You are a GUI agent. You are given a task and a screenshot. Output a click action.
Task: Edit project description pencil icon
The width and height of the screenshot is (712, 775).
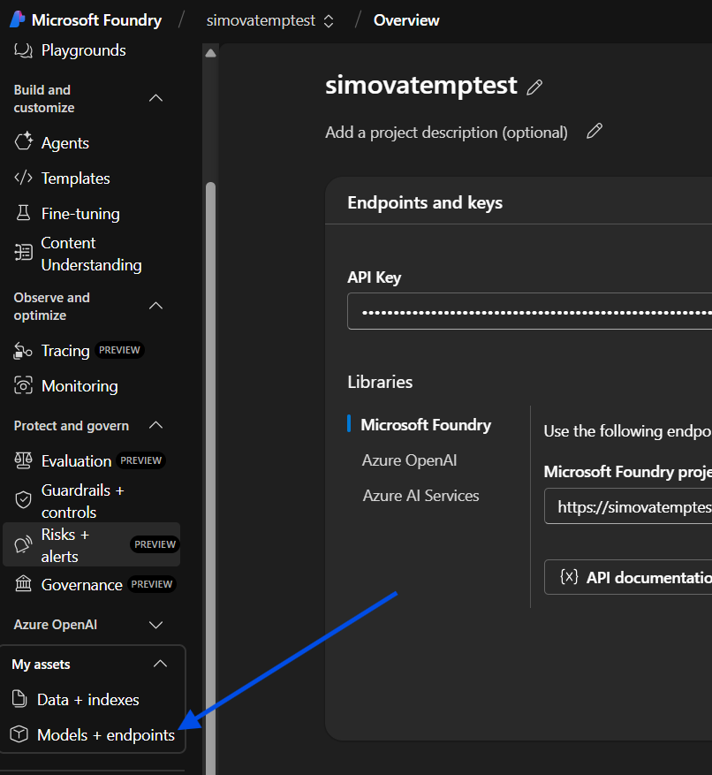coord(595,132)
